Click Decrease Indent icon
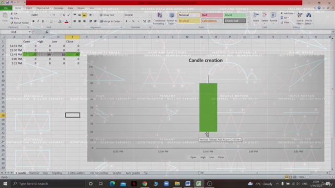 click(91, 21)
